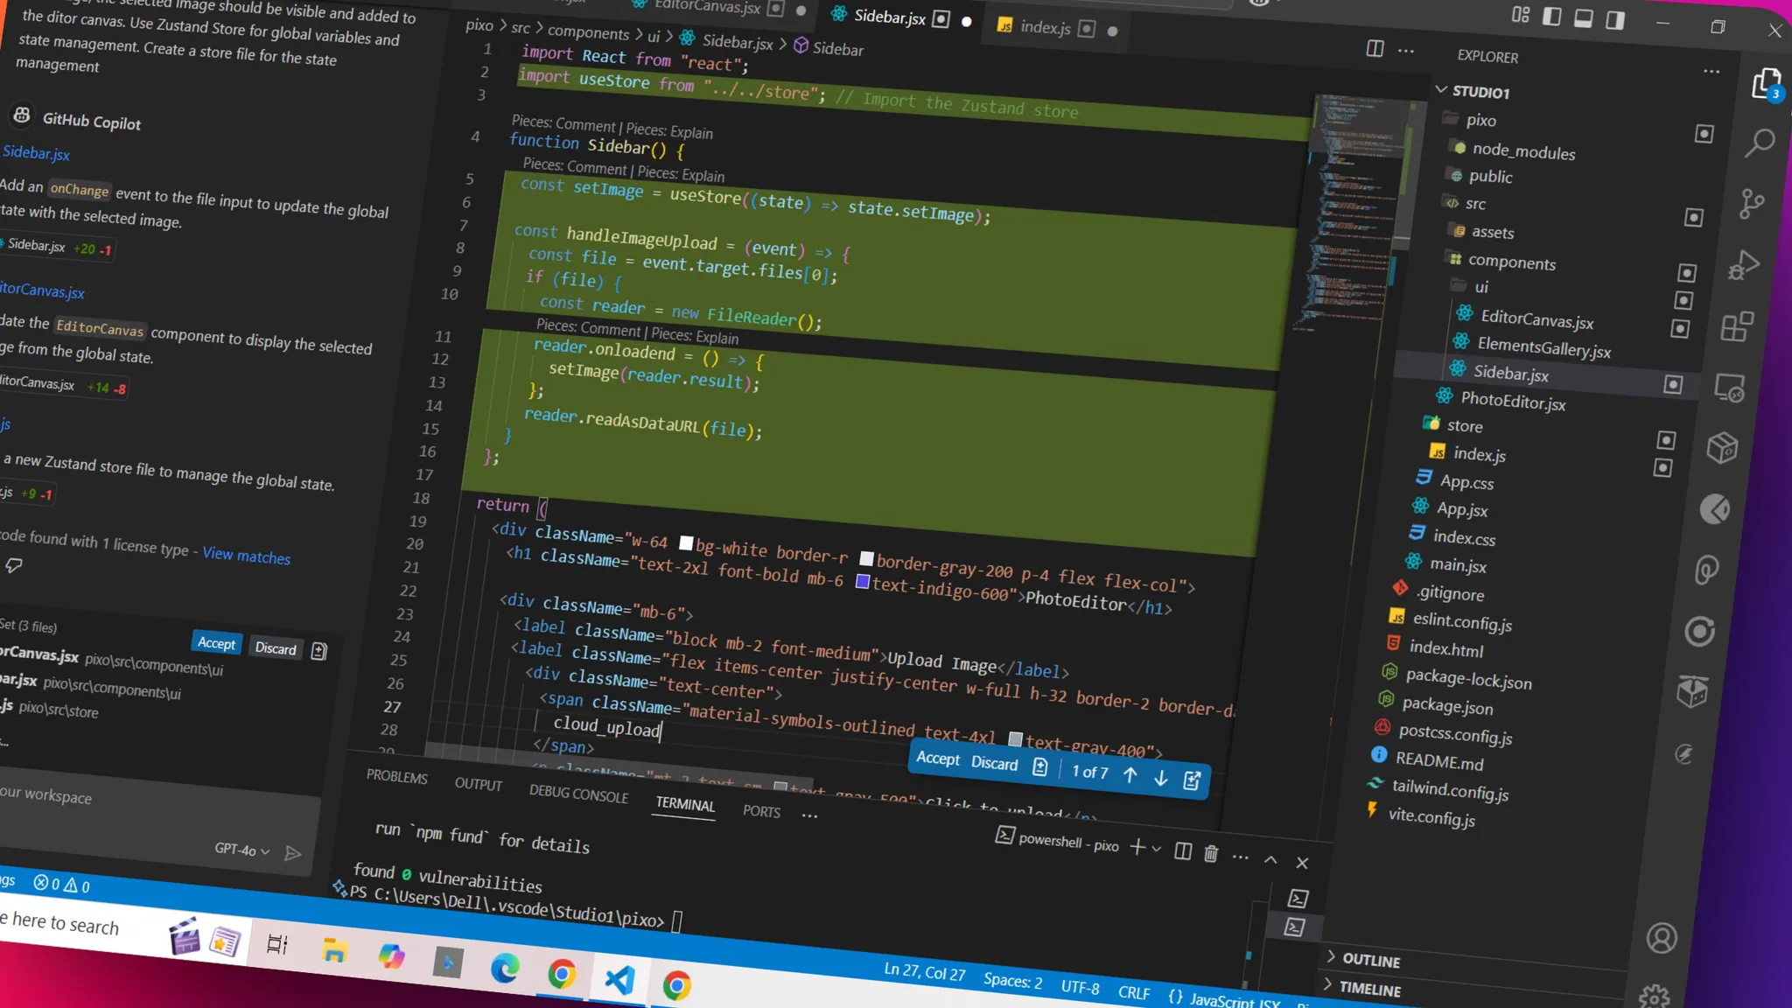Click Discard in the Copilot chat edit set
Viewport: 1792px width, 1008px height.
tap(276, 648)
